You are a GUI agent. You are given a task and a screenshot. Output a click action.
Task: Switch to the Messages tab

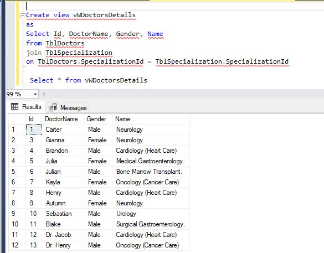tap(68, 107)
